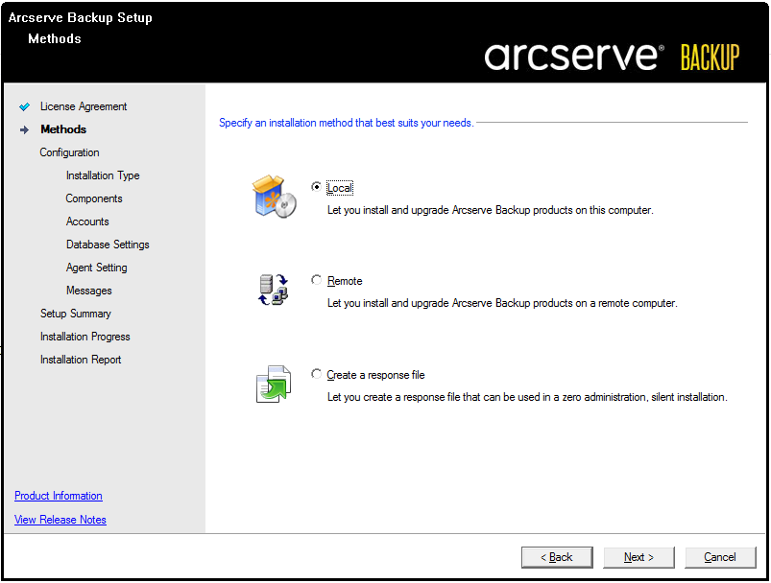The width and height of the screenshot is (771, 583).
Task: Open the View Release Notes link
Action: point(60,520)
